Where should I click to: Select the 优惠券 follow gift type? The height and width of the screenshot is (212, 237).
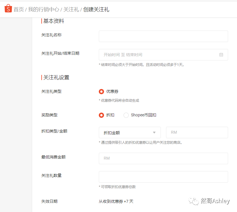(x=102, y=92)
